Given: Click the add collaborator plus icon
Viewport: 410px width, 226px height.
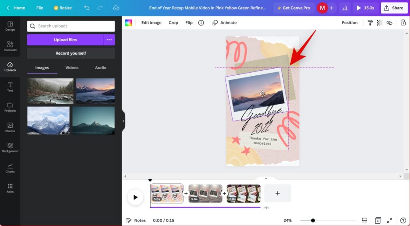Looking at the screenshot, I should (331, 8).
